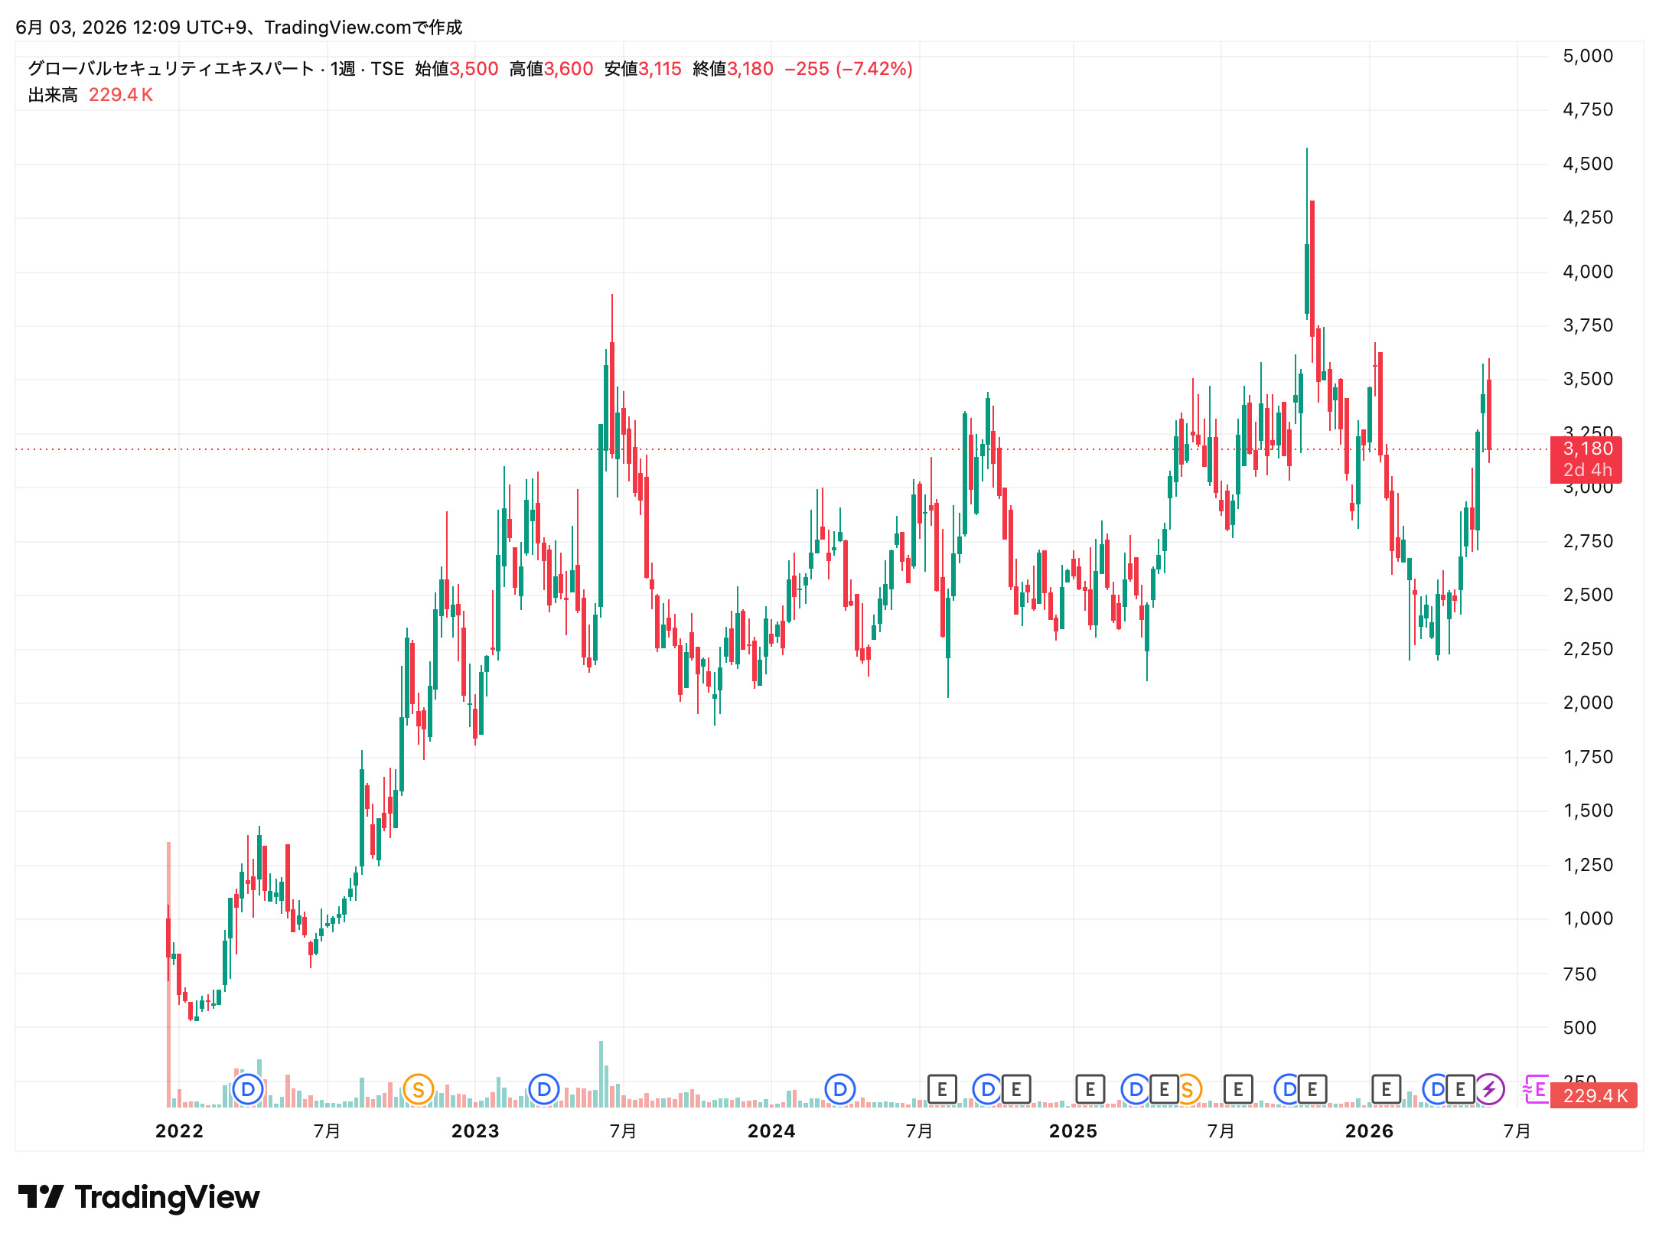
Task: Click the 5,000 label on the price scale
Action: pos(1588,56)
